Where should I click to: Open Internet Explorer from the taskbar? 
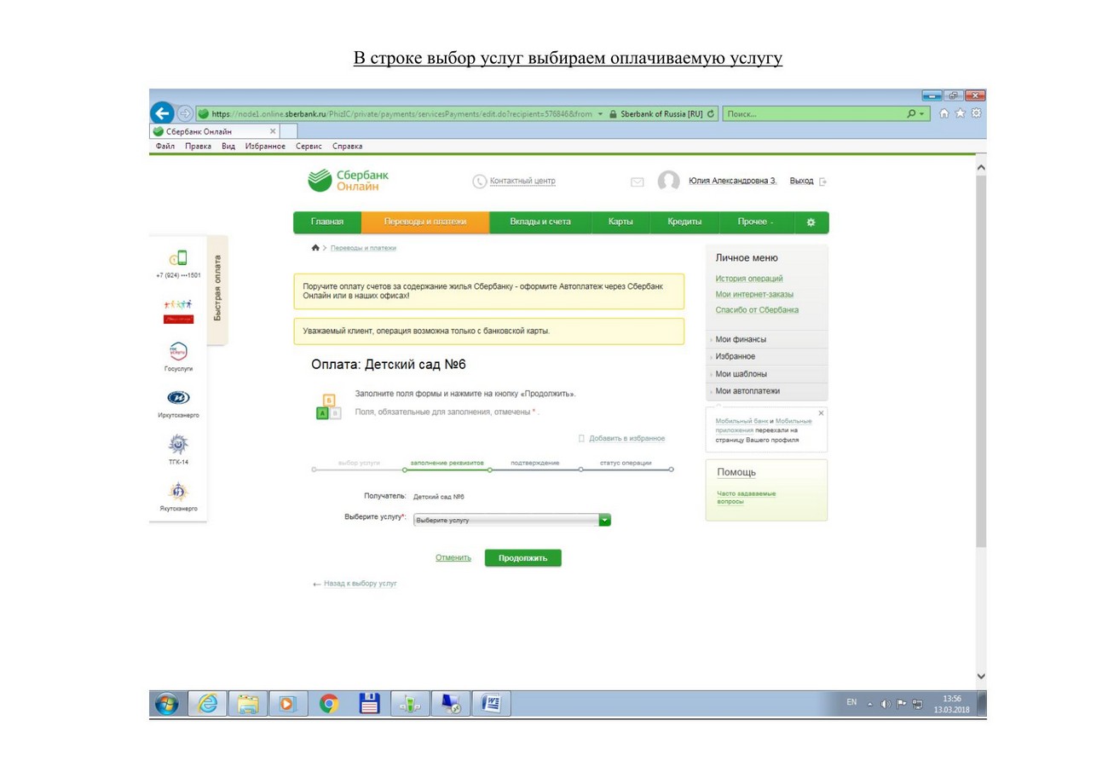tap(208, 704)
